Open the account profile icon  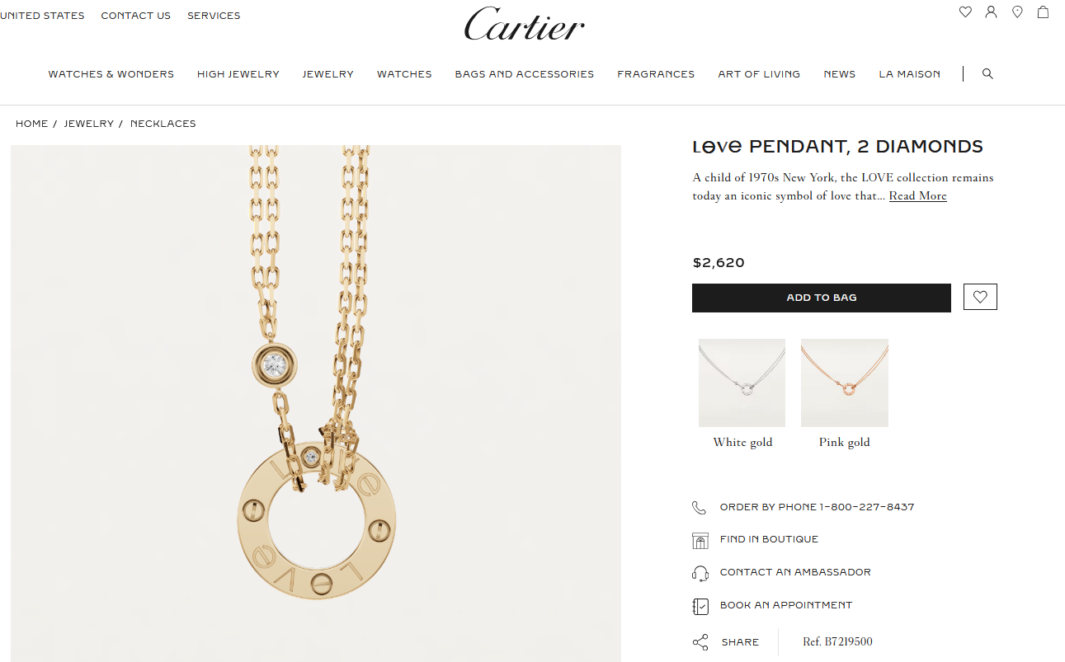991,12
